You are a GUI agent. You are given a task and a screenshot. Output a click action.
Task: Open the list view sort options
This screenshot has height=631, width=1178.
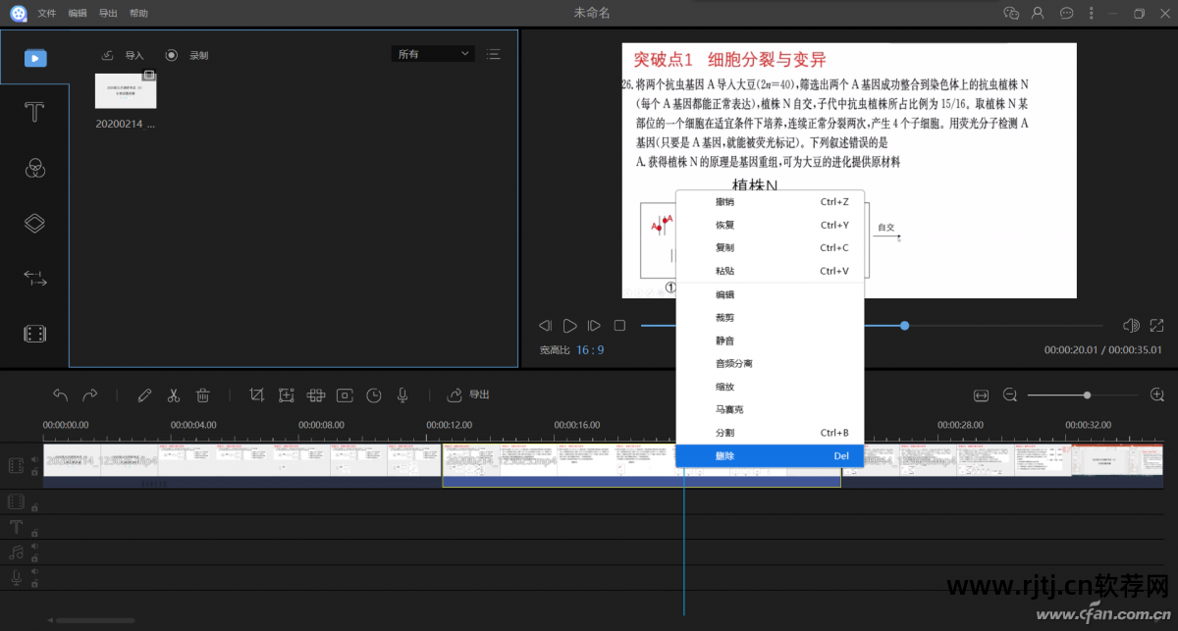493,54
